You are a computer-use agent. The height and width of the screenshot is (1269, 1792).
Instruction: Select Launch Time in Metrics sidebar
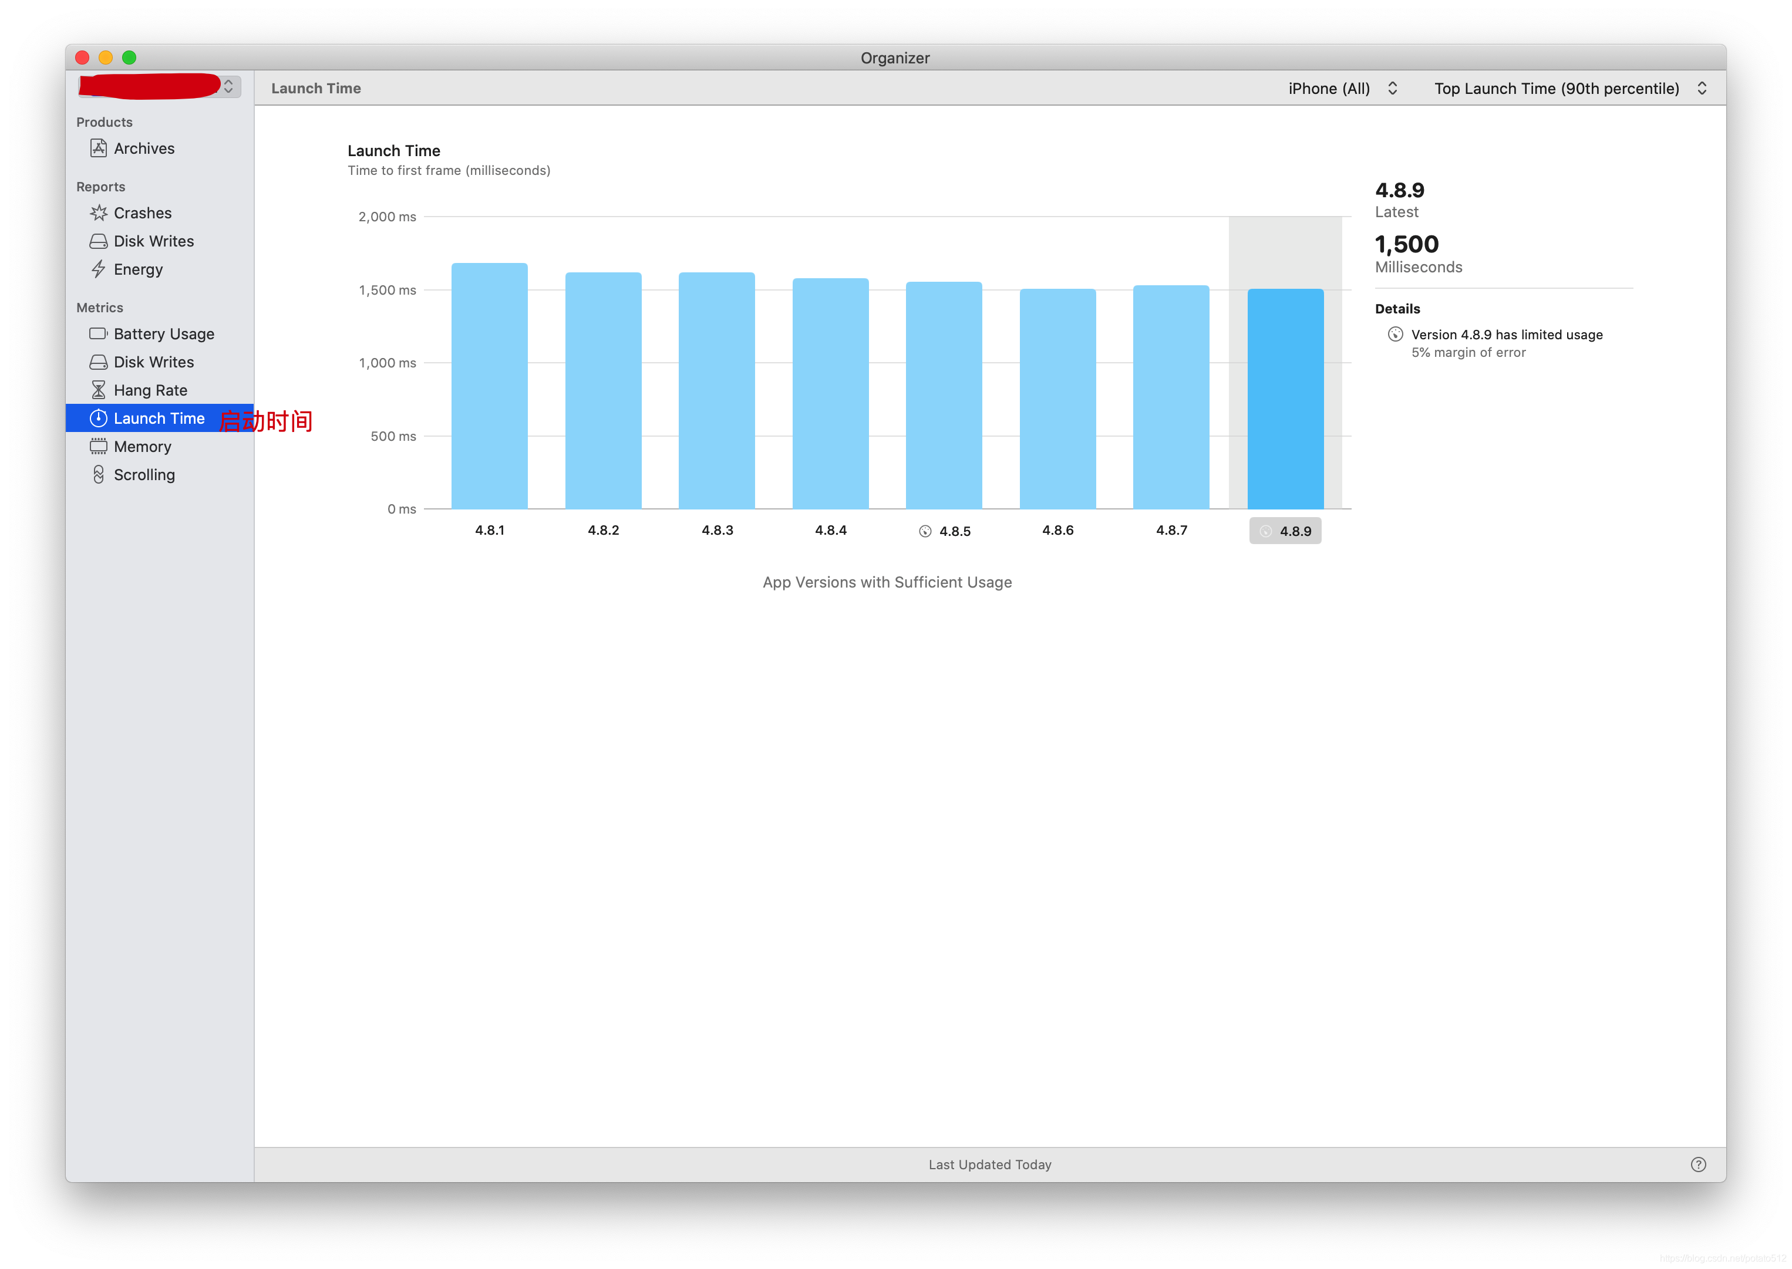pos(159,418)
